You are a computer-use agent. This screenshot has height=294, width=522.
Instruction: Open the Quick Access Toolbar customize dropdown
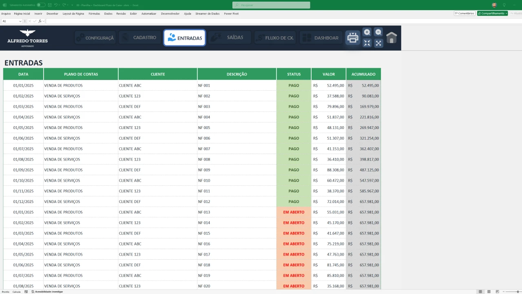point(73,5)
